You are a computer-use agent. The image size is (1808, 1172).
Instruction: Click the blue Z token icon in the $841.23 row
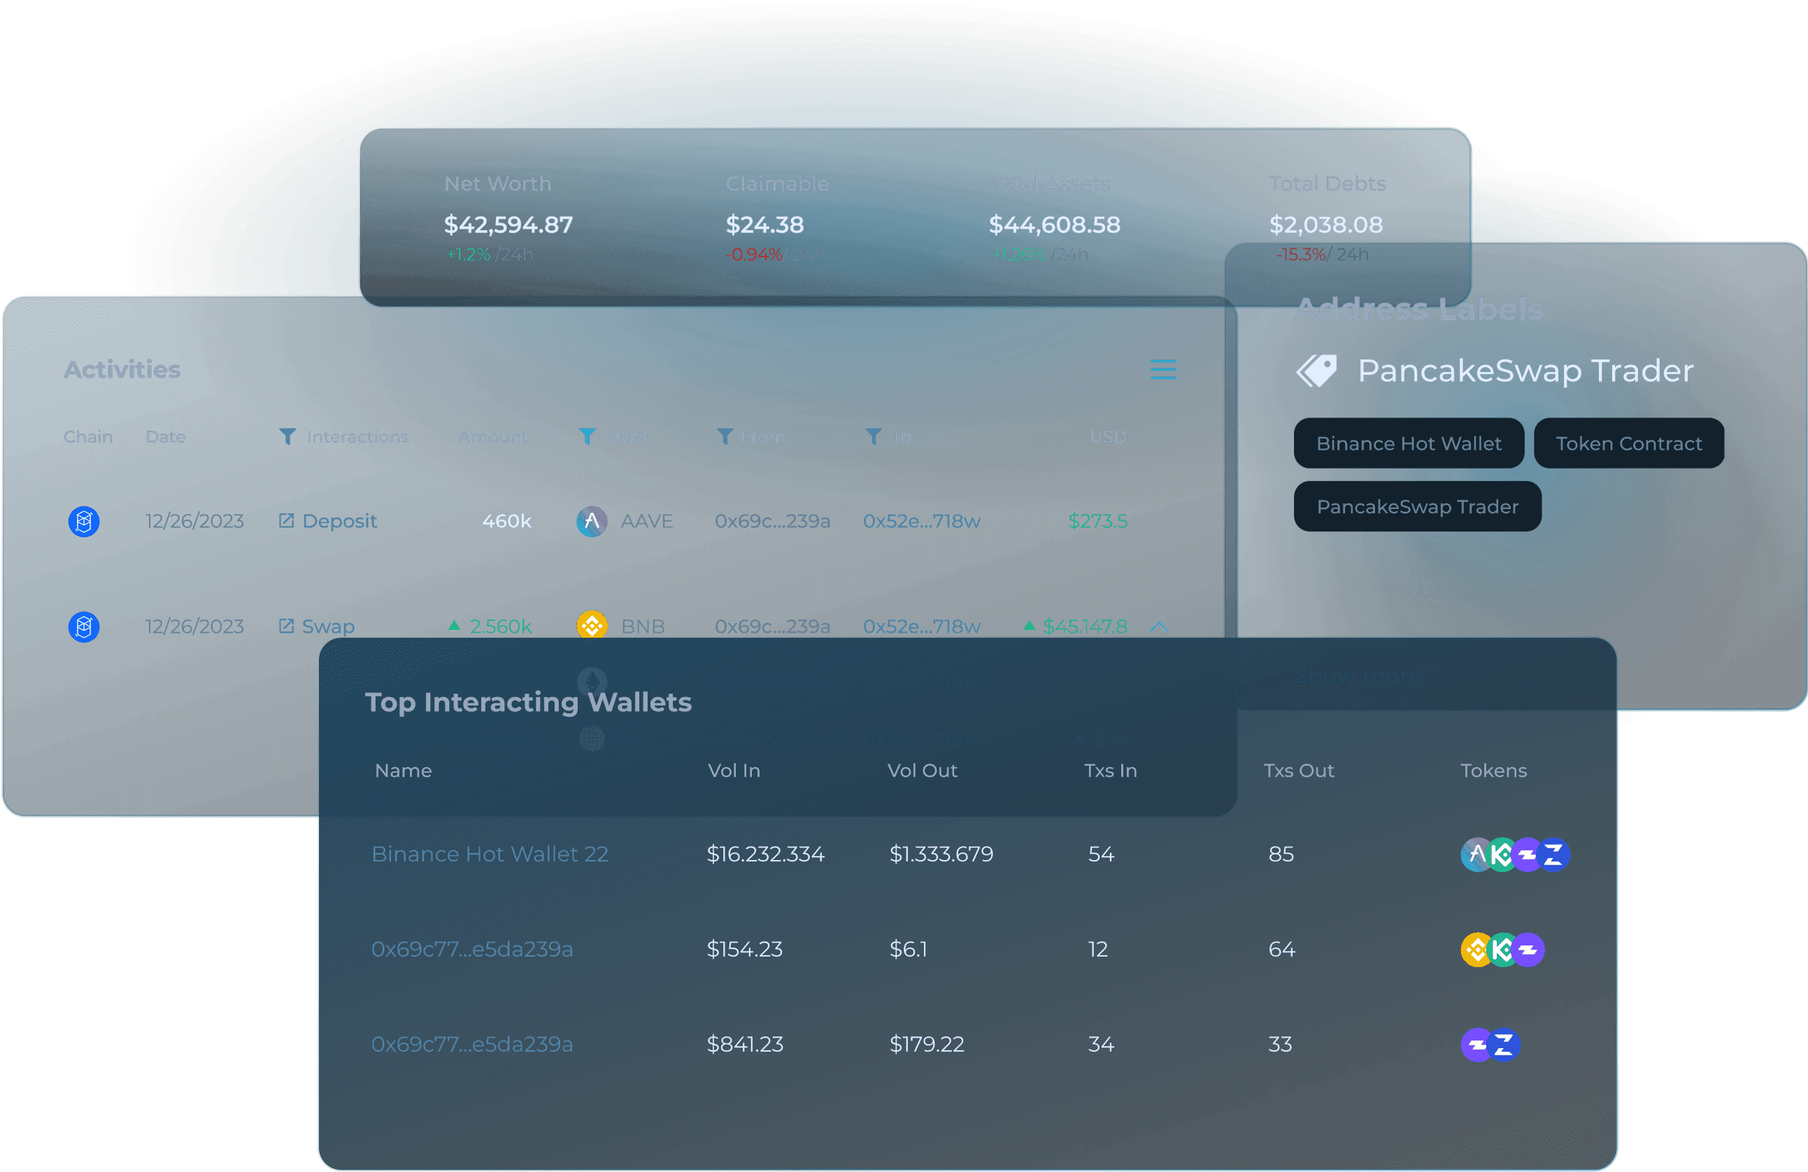(1504, 1045)
